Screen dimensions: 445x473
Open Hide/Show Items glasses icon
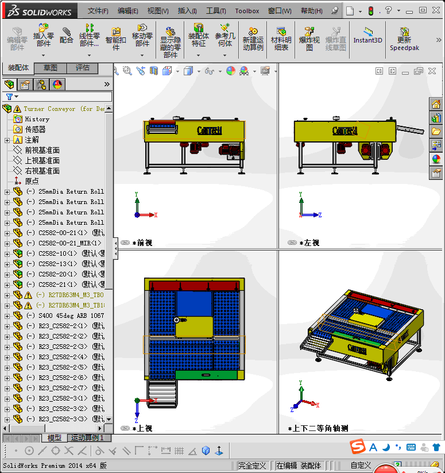tap(209, 71)
